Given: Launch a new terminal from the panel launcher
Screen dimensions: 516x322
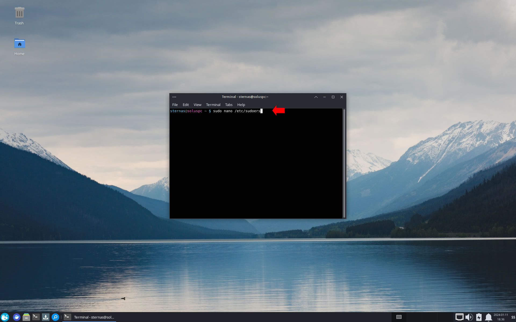Looking at the screenshot, I should [x=36, y=317].
